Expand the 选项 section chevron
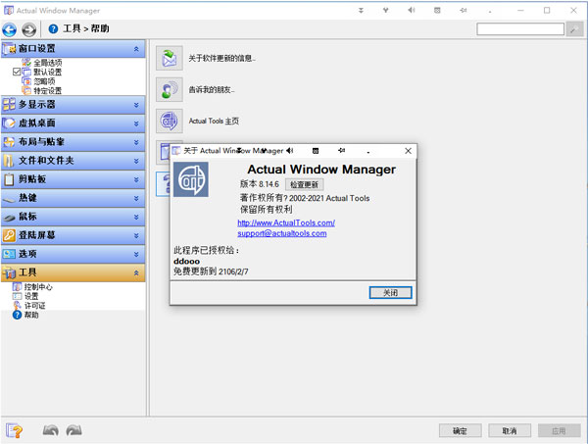The image size is (588, 444). (x=136, y=254)
